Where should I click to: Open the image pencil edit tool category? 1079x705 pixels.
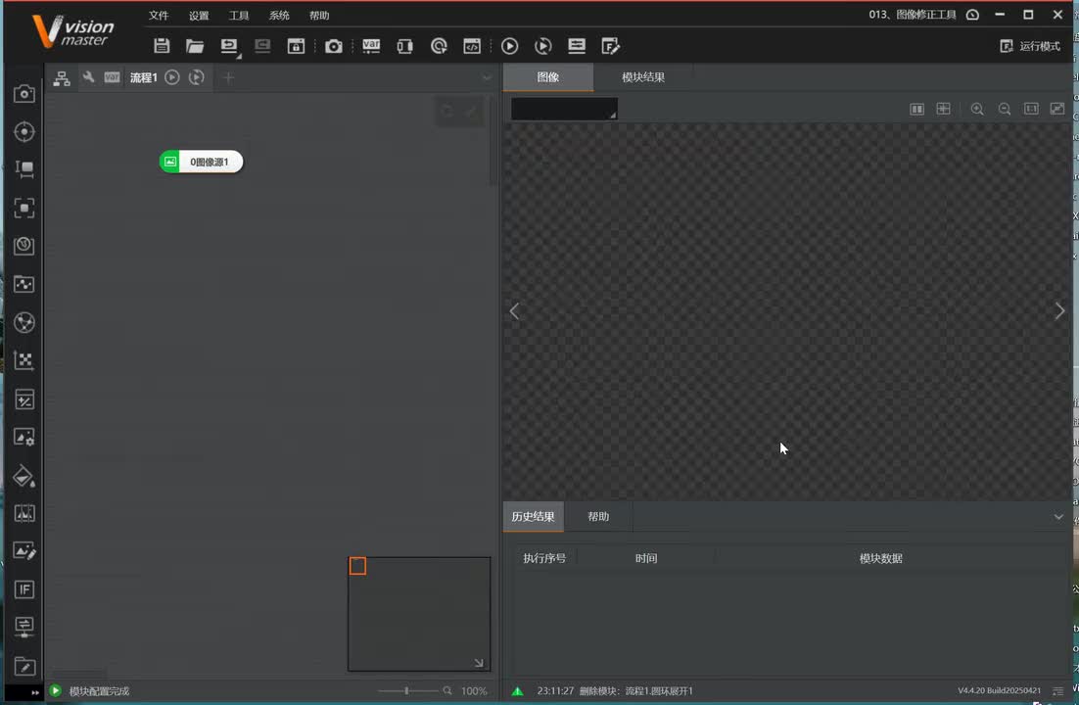click(24, 551)
